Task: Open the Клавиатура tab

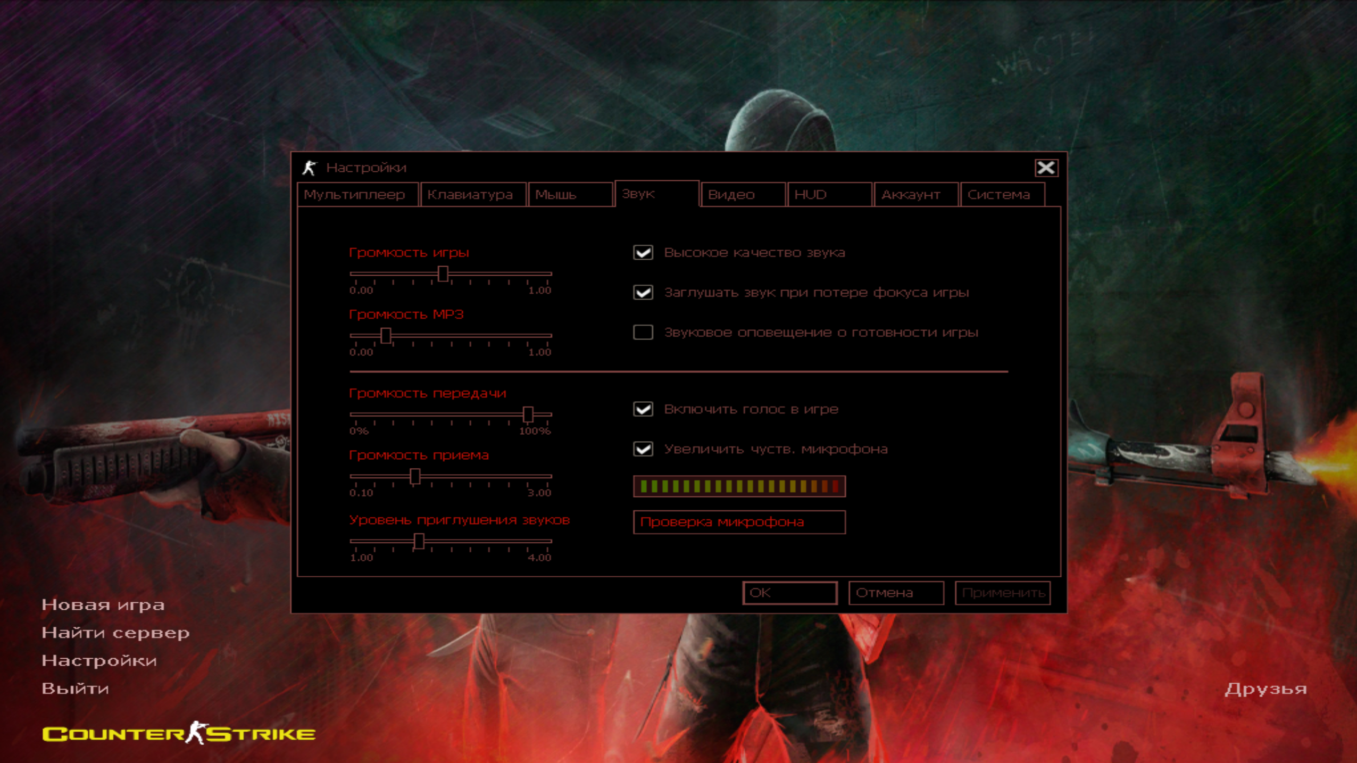Action: tap(470, 195)
